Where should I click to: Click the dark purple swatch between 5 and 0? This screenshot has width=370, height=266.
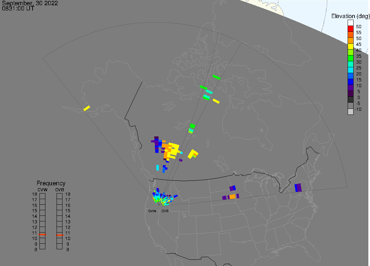pos(350,94)
